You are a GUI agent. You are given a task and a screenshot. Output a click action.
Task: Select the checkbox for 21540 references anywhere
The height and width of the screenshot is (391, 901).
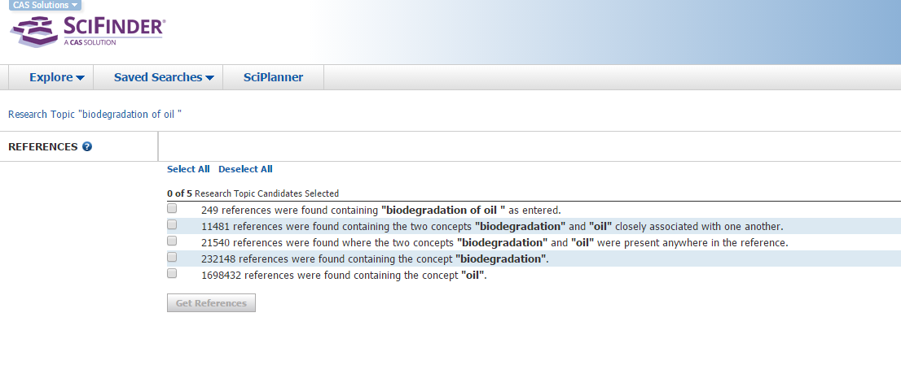[172, 241]
